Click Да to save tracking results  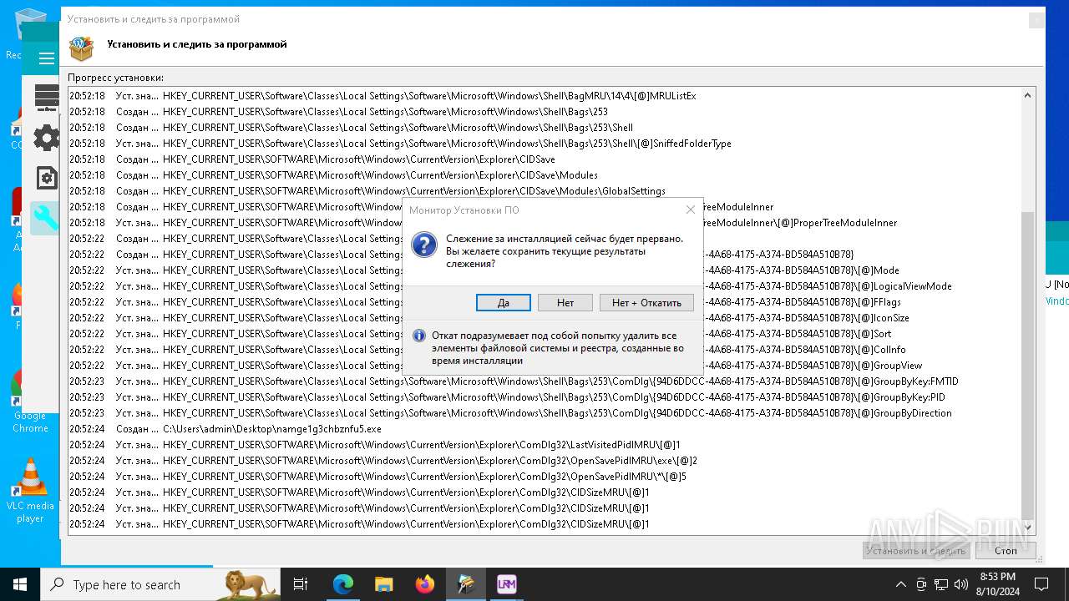[x=504, y=302]
